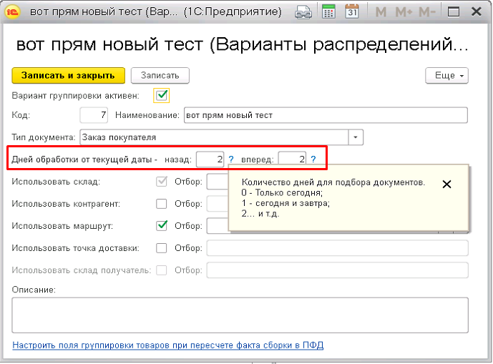Open the print preview icon in title bar
This screenshot has width=493, height=364.
[x=304, y=12]
